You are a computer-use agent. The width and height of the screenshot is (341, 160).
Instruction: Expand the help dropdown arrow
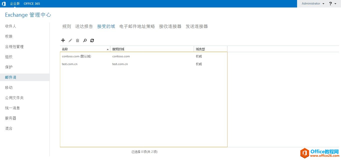pyautogui.click(x=335, y=3)
